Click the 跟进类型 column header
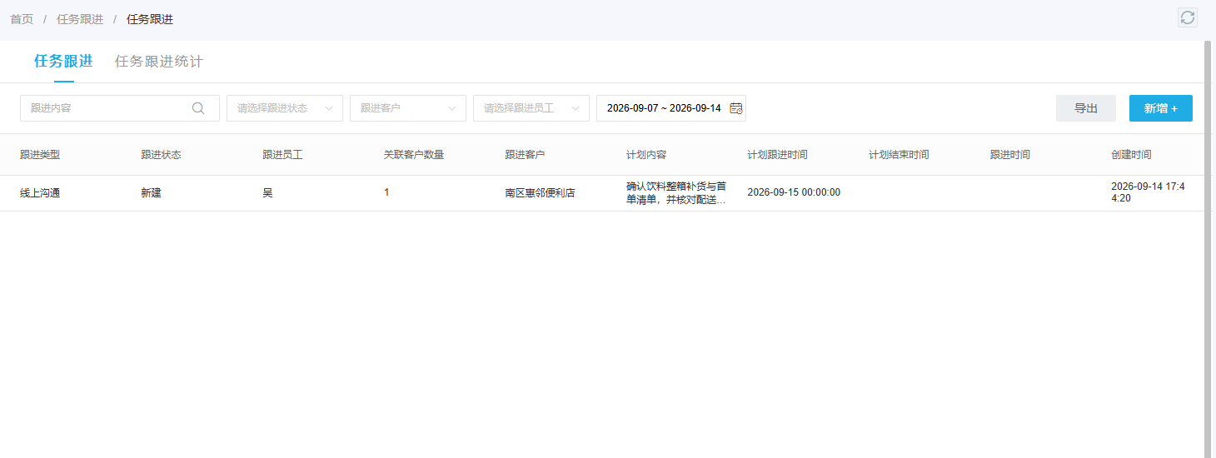 (x=40, y=155)
